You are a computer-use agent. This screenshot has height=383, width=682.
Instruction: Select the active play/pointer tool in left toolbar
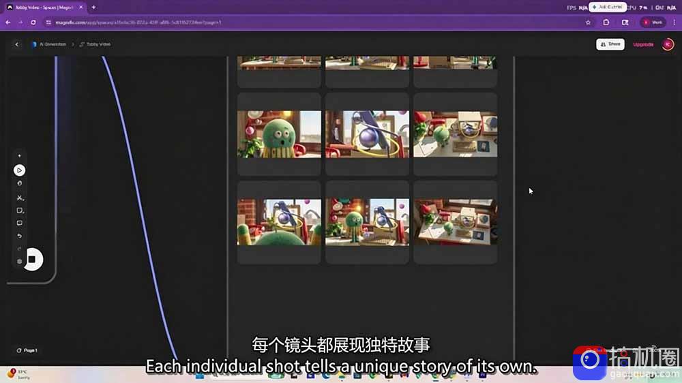19,170
